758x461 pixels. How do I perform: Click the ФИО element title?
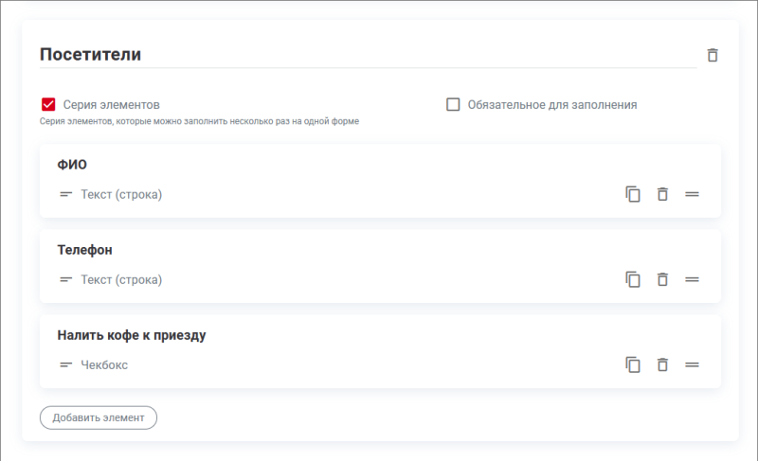pyautogui.click(x=73, y=165)
